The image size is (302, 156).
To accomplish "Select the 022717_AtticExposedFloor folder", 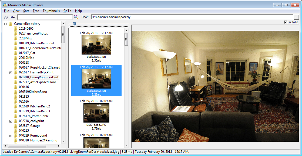I will click(38, 82).
